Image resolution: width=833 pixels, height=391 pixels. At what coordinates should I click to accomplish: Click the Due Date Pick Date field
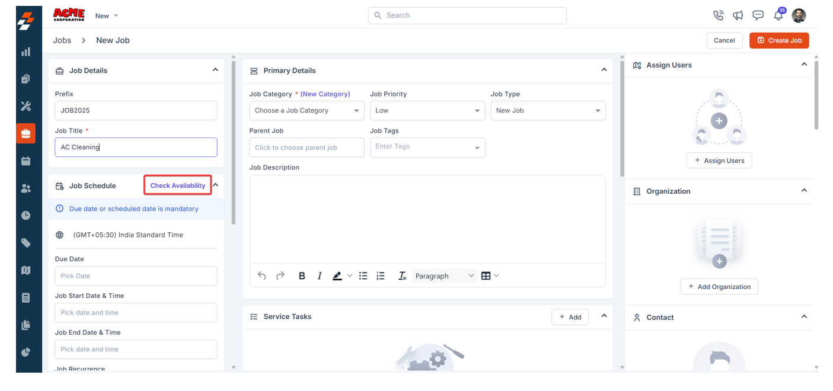point(136,275)
